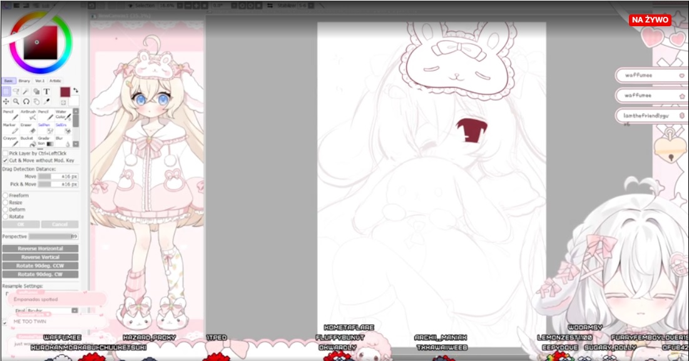
Task: Choose the Crayon brush
Action: tap(10, 141)
